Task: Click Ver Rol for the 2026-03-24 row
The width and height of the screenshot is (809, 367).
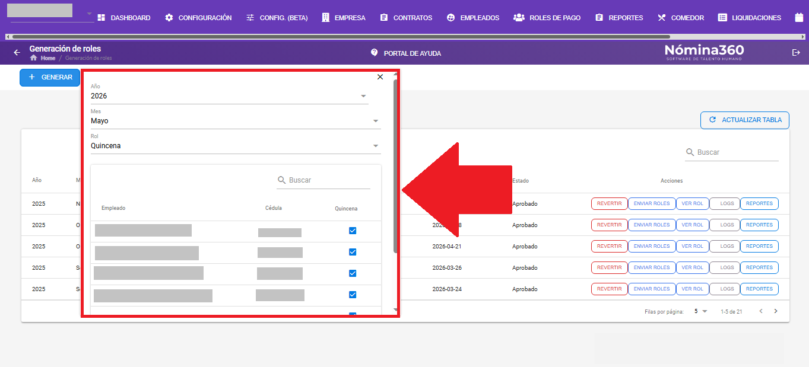Action: click(692, 289)
